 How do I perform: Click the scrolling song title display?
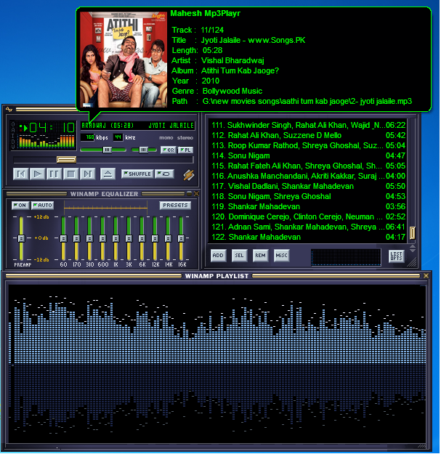(x=138, y=126)
